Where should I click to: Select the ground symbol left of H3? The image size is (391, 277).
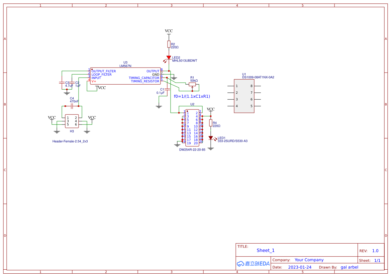click(57, 132)
